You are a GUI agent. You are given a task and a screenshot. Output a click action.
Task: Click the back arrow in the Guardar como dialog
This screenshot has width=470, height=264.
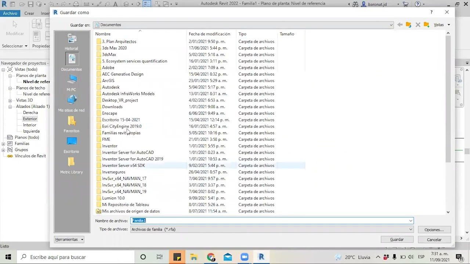pos(400,25)
